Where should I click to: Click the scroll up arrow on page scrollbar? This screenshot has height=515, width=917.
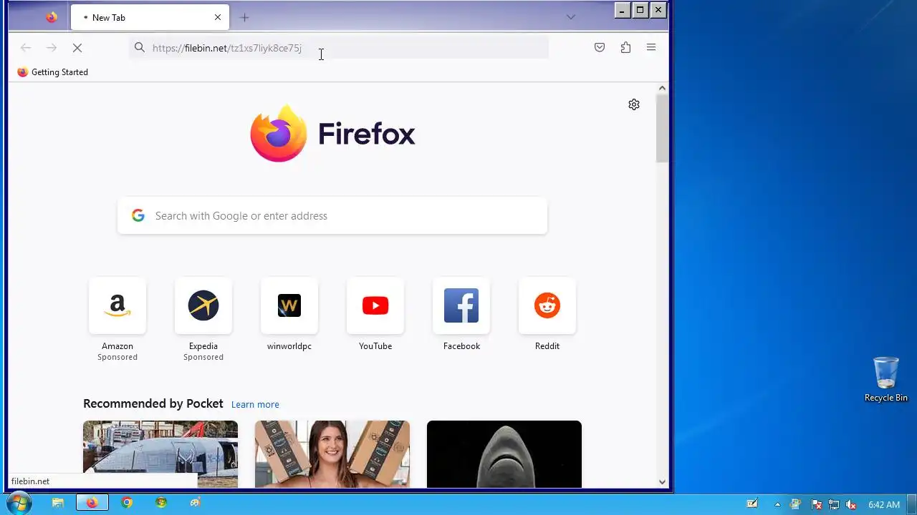point(662,88)
